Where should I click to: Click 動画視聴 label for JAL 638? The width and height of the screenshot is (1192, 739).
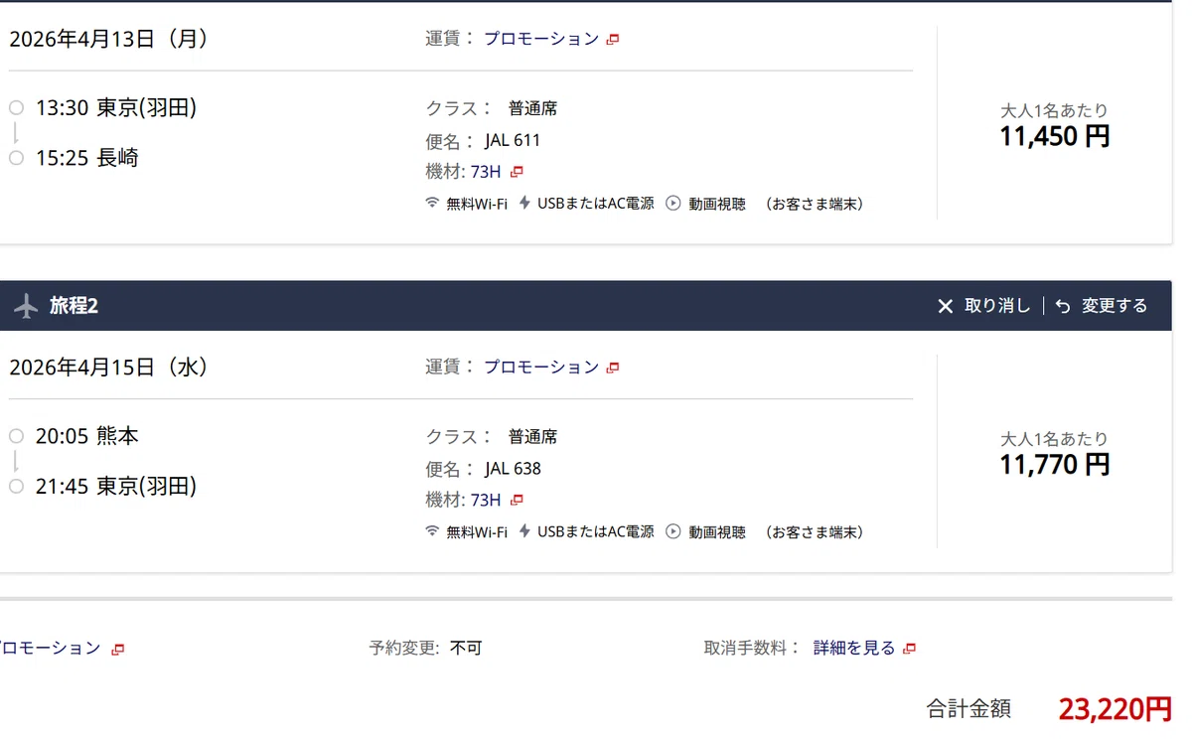click(x=716, y=531)
